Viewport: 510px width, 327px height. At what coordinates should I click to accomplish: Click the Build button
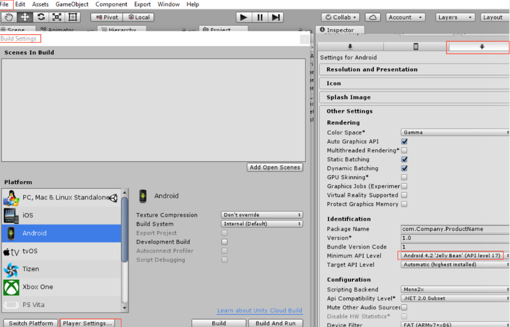click(x=219, y=323)
